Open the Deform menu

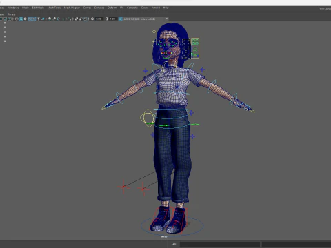pyautogui.click(x=112, y=8)
